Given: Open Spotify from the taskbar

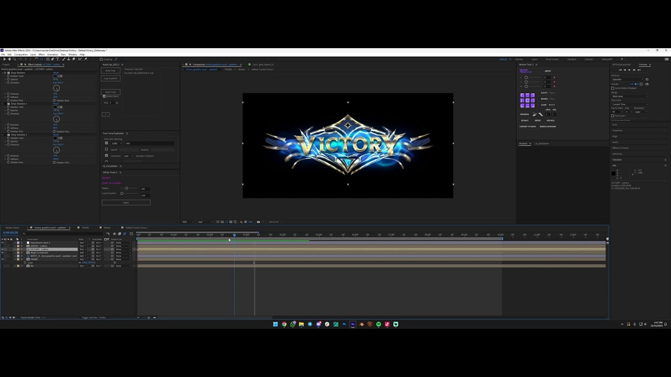Looking at the screenshot, I should 378,324.
